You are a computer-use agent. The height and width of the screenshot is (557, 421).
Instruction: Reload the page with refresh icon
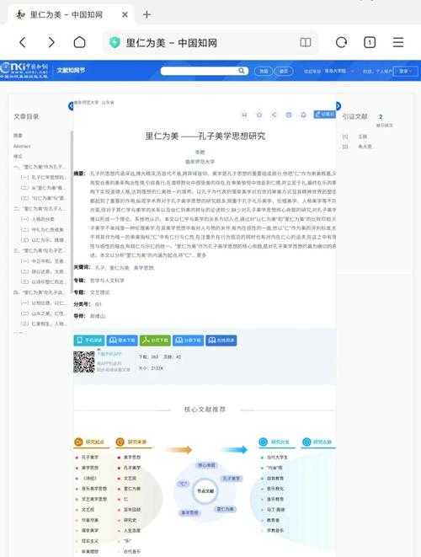point(342,43)
